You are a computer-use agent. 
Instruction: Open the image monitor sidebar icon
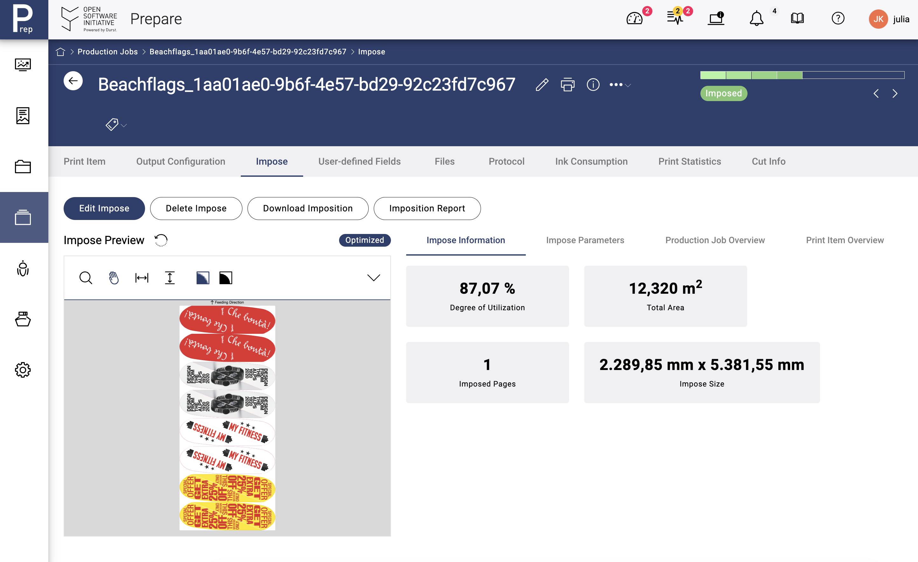tap(23, 65)
